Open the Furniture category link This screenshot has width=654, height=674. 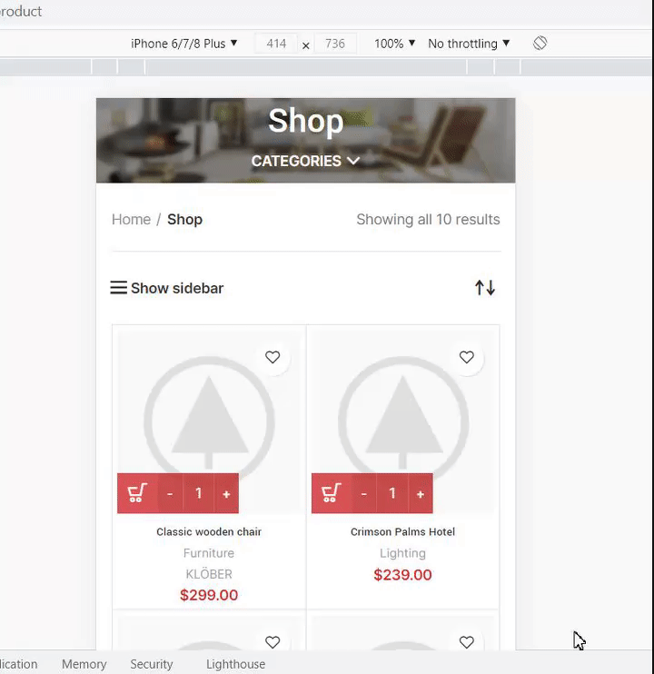[209, 553]
